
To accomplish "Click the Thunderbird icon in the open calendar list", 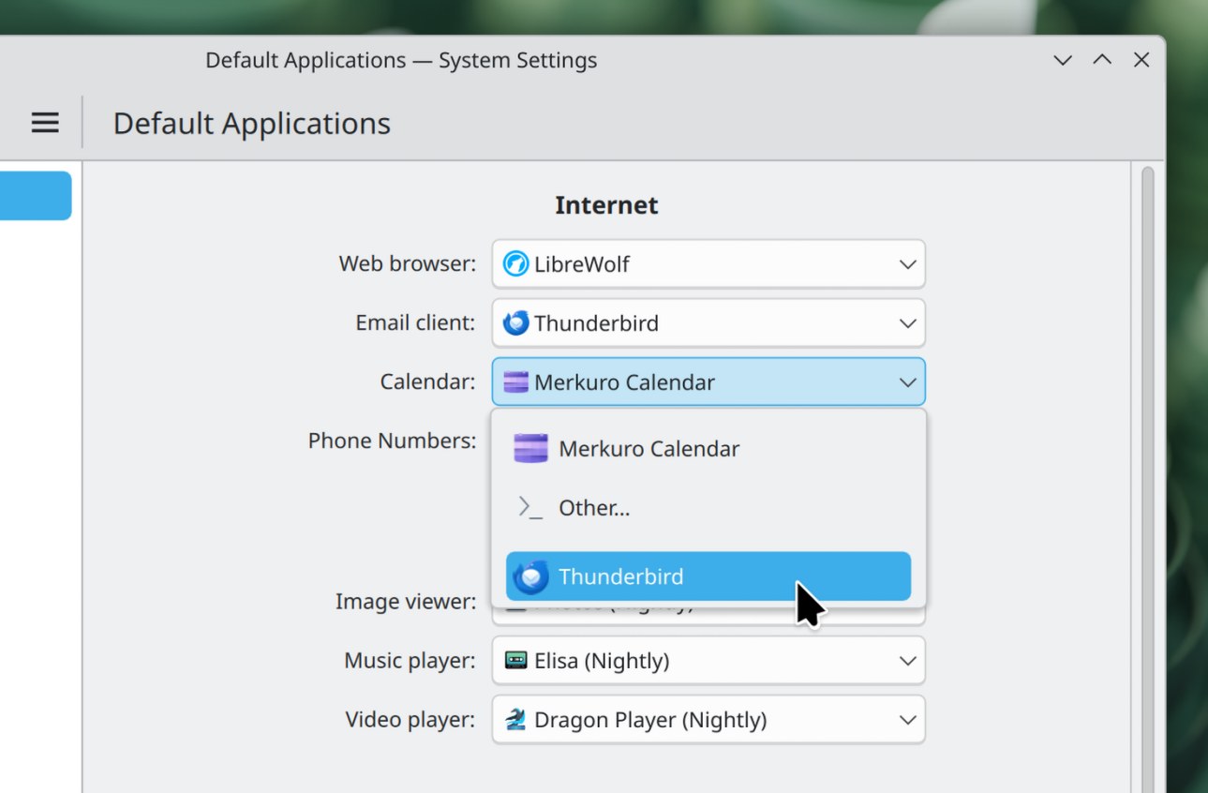I will point(530,576).
